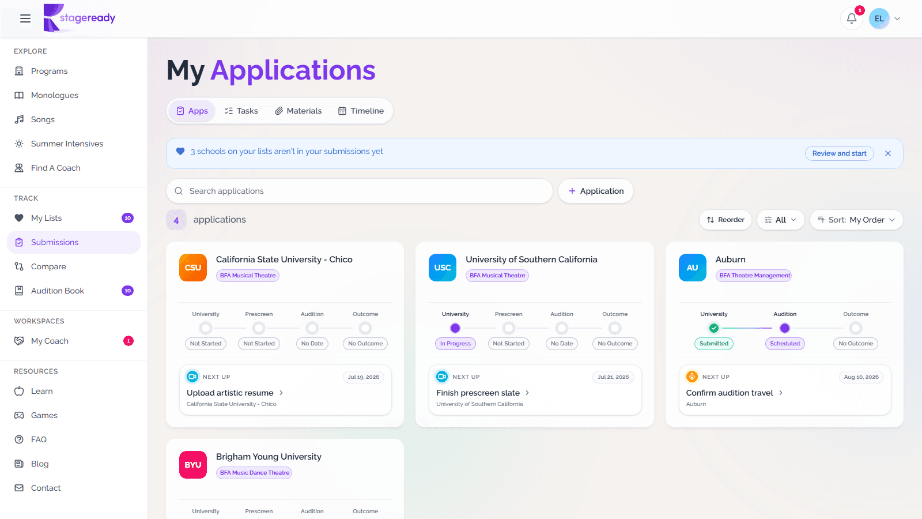The height and width of the screenshot is (519, 922).
Task: Open notifications bell
Action: pos(852,18)
